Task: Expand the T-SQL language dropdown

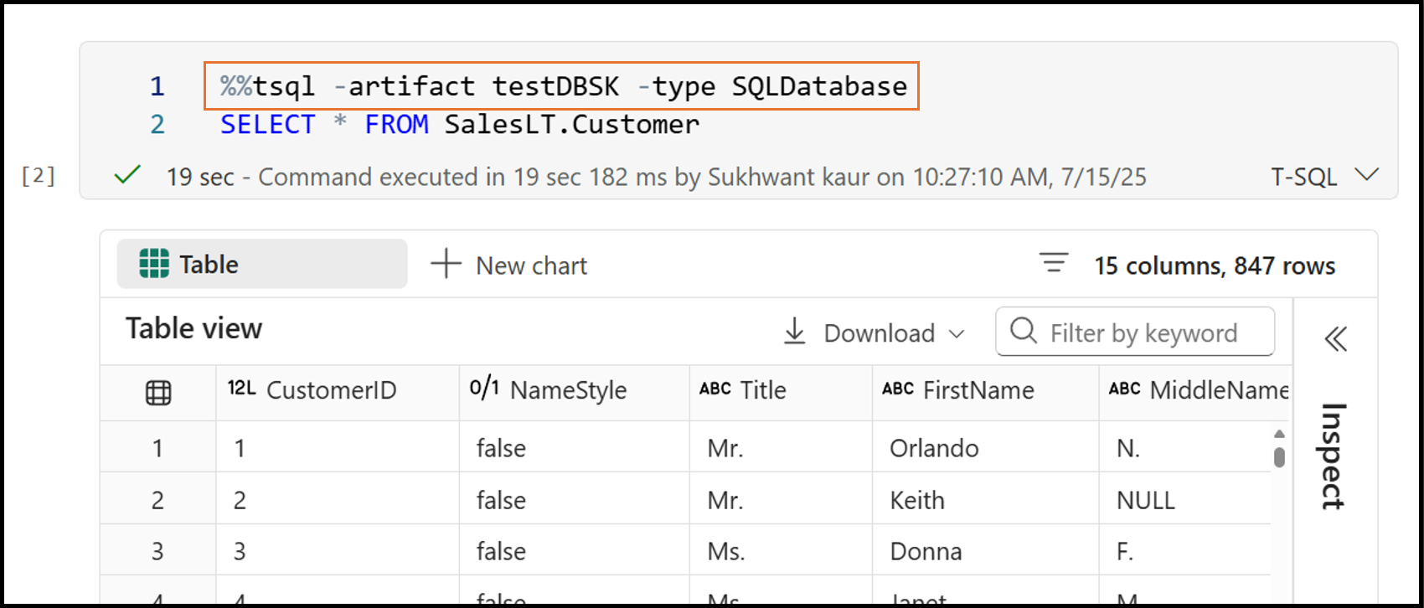Action: tap(1366, 175)
